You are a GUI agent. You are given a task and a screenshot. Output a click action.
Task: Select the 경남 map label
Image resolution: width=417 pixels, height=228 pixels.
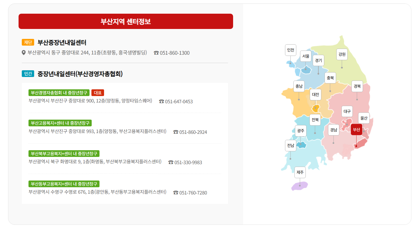pyautogui.click(x=334, y=130)
